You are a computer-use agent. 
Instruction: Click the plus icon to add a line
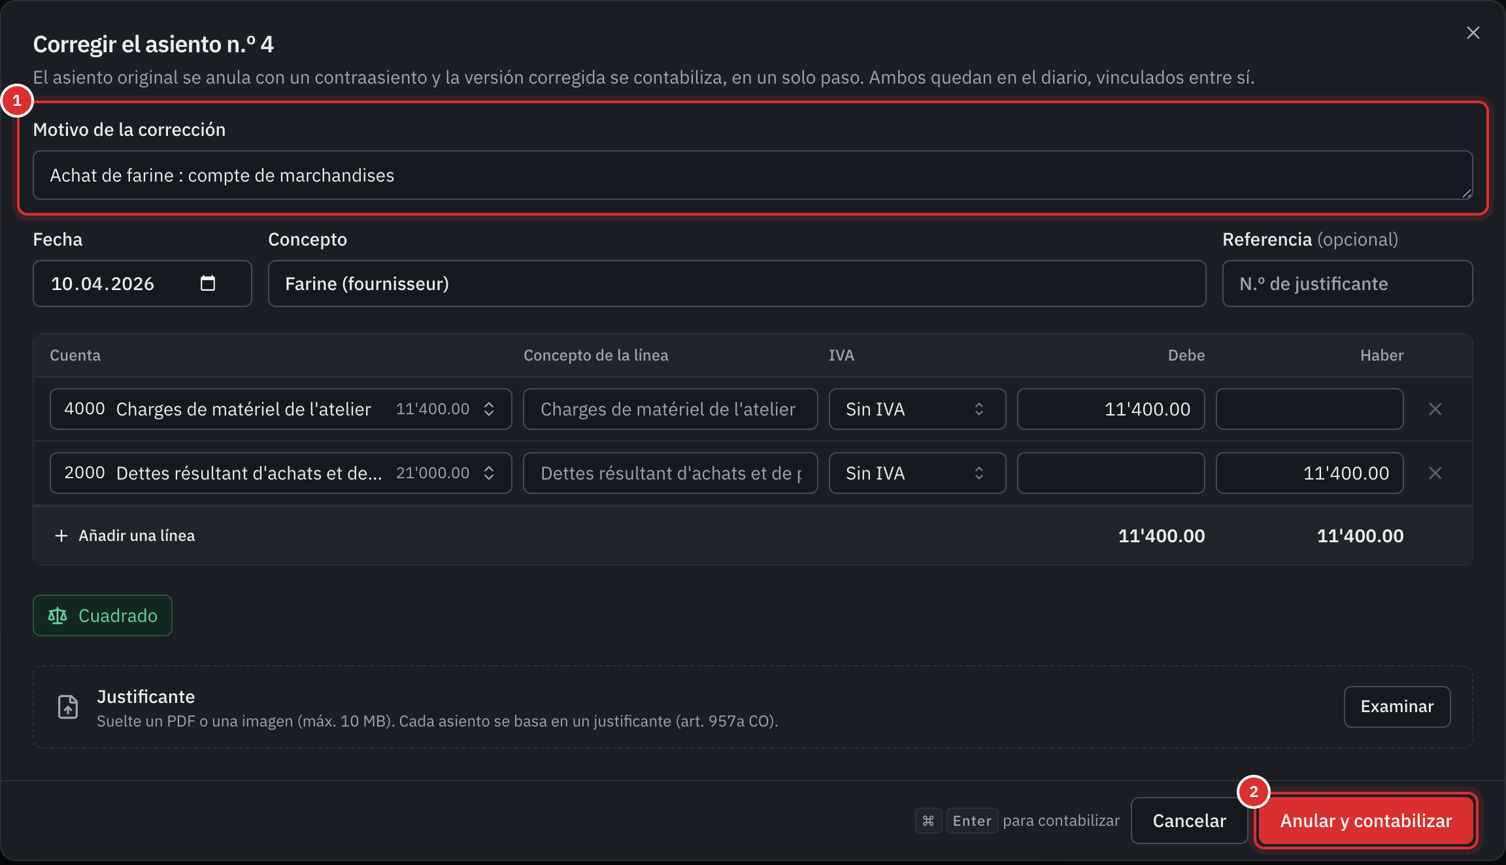(x=61, y=536)
